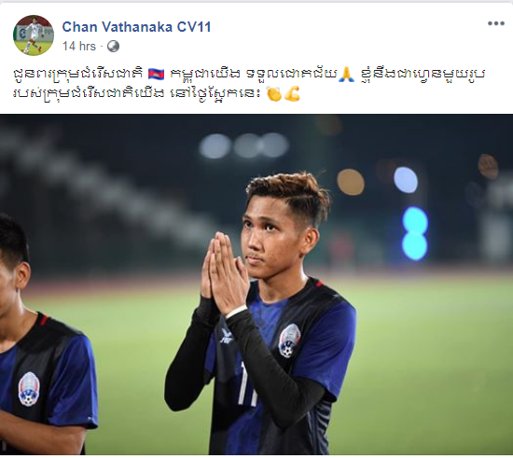Click the round profile picture avatar
The image size is (513, 458).
pos(34,35)
